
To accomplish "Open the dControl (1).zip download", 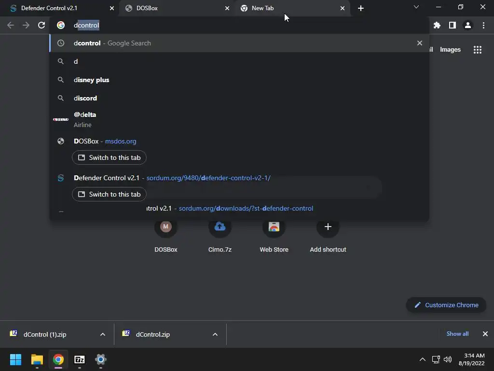I will (x=44, y=334).
